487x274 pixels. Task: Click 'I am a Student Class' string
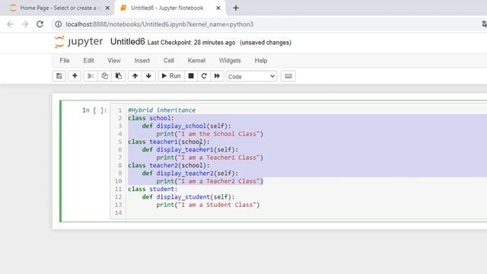point(217,205)
